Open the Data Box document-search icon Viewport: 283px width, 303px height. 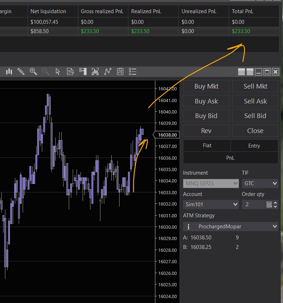[x=70, y=72]
